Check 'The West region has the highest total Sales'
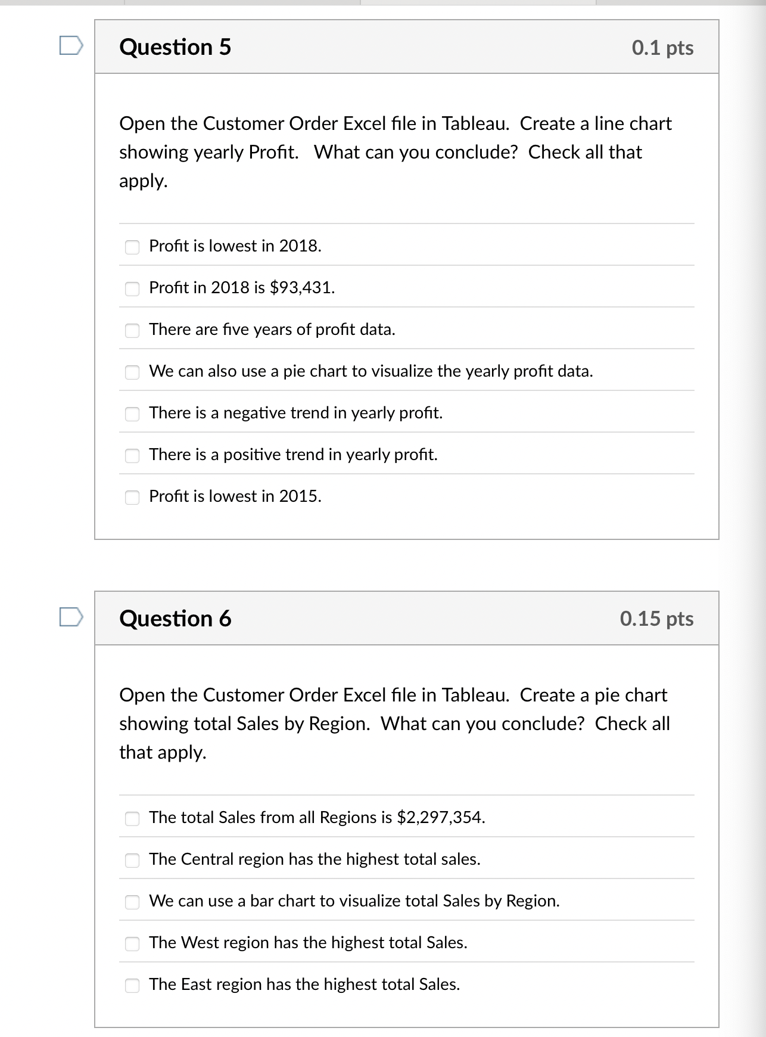The image size is (766, 1037). tap(131, 945)
